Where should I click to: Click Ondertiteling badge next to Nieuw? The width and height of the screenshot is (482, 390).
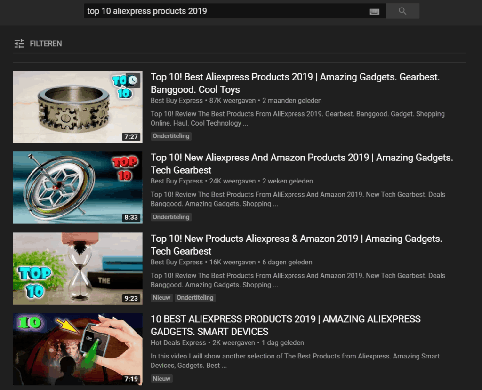[x=195, y=298]
